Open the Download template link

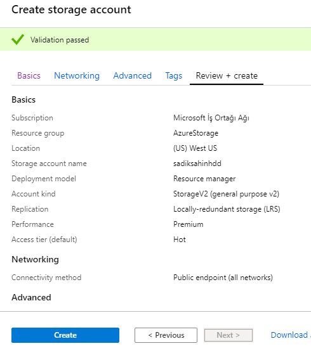tap(291, 335)
